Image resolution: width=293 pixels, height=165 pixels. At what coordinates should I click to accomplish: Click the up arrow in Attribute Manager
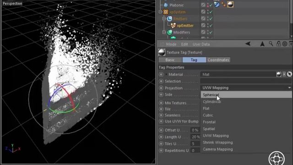click(262, 44)
